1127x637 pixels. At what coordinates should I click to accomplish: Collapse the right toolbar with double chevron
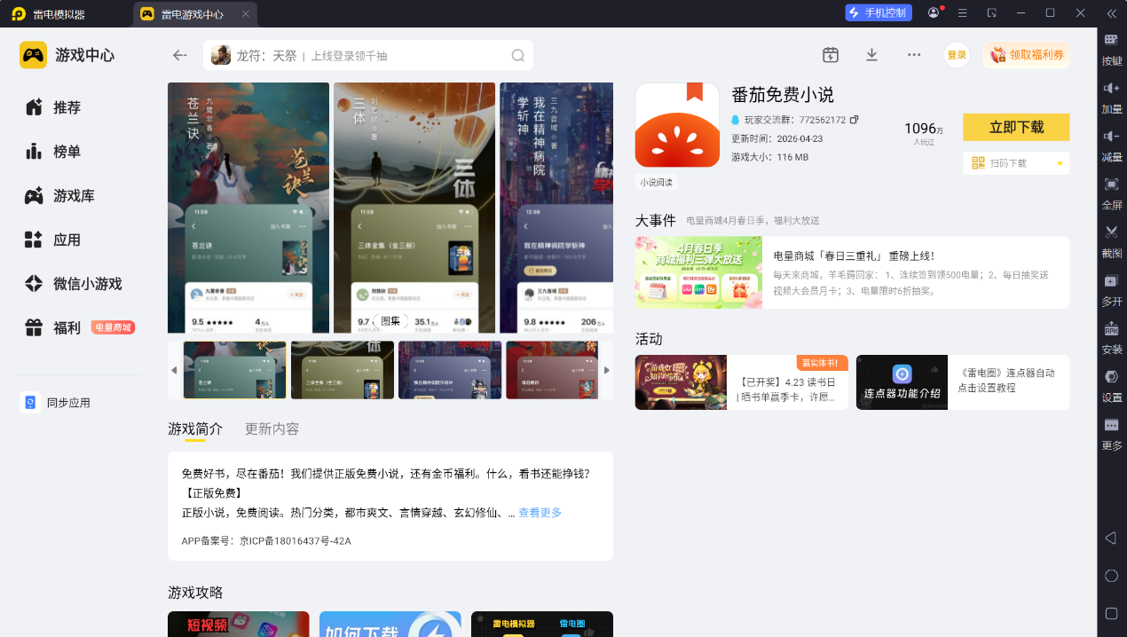pyautogui.click(x=1111, y=13)
